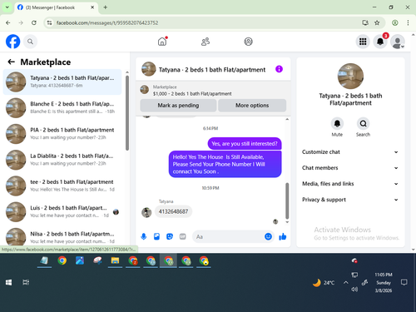Click the browser reload icon

(34, 22)
